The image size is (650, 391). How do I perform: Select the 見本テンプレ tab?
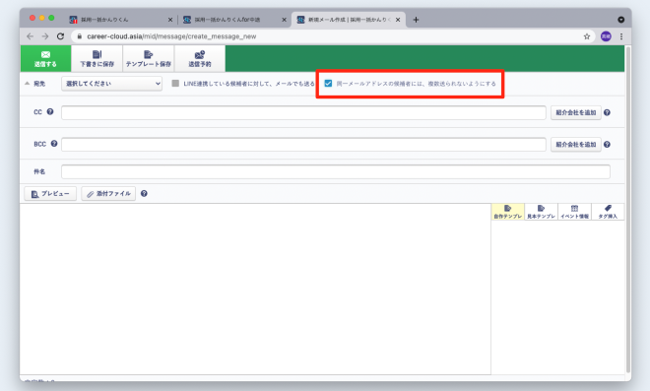541,212
